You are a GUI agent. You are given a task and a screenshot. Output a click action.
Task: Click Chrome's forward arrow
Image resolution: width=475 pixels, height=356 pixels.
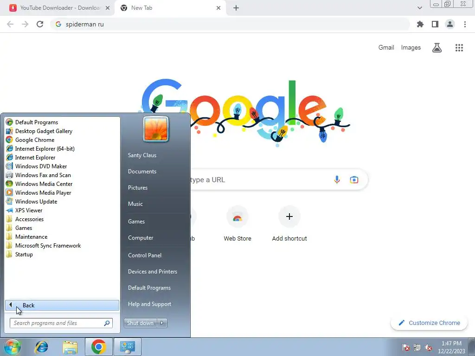pos(25,24)
